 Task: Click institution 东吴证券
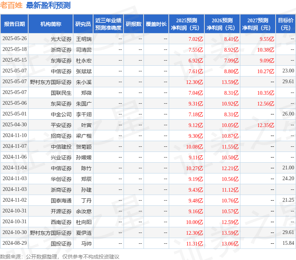[x=61, y=104]
